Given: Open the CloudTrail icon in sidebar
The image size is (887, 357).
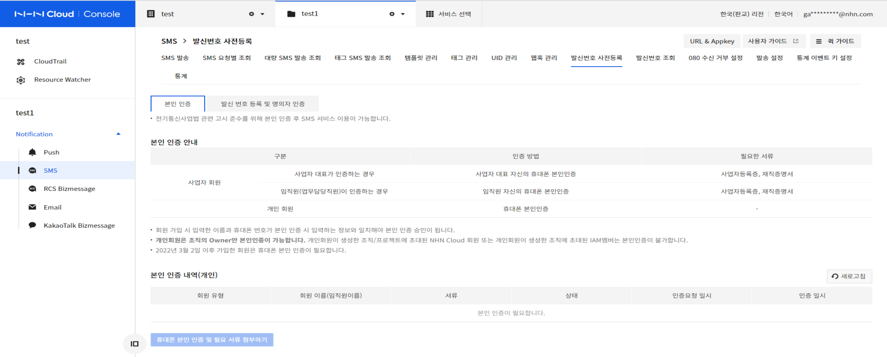Looking at the screenshot, I should tap(21, 62).
